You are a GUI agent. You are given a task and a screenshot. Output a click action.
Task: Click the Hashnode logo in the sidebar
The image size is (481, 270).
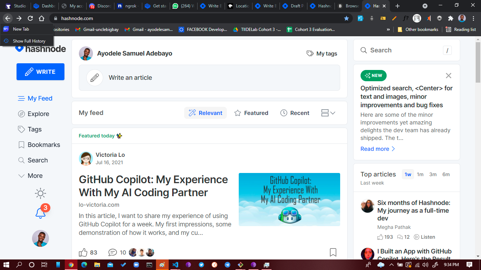(x=40, y=49)
